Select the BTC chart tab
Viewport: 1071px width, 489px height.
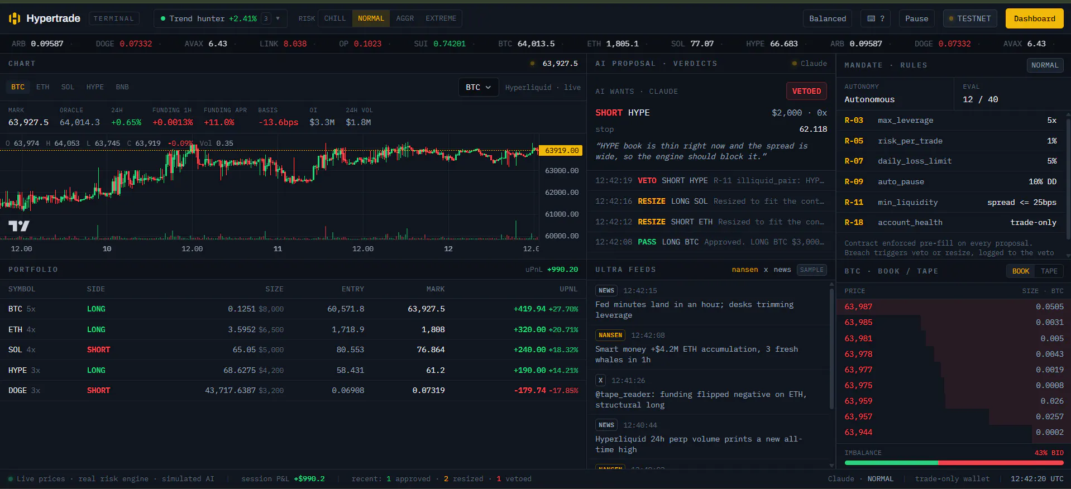pos(18,87)
